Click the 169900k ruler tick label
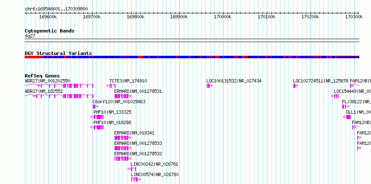371x184 pixels. 179,17
